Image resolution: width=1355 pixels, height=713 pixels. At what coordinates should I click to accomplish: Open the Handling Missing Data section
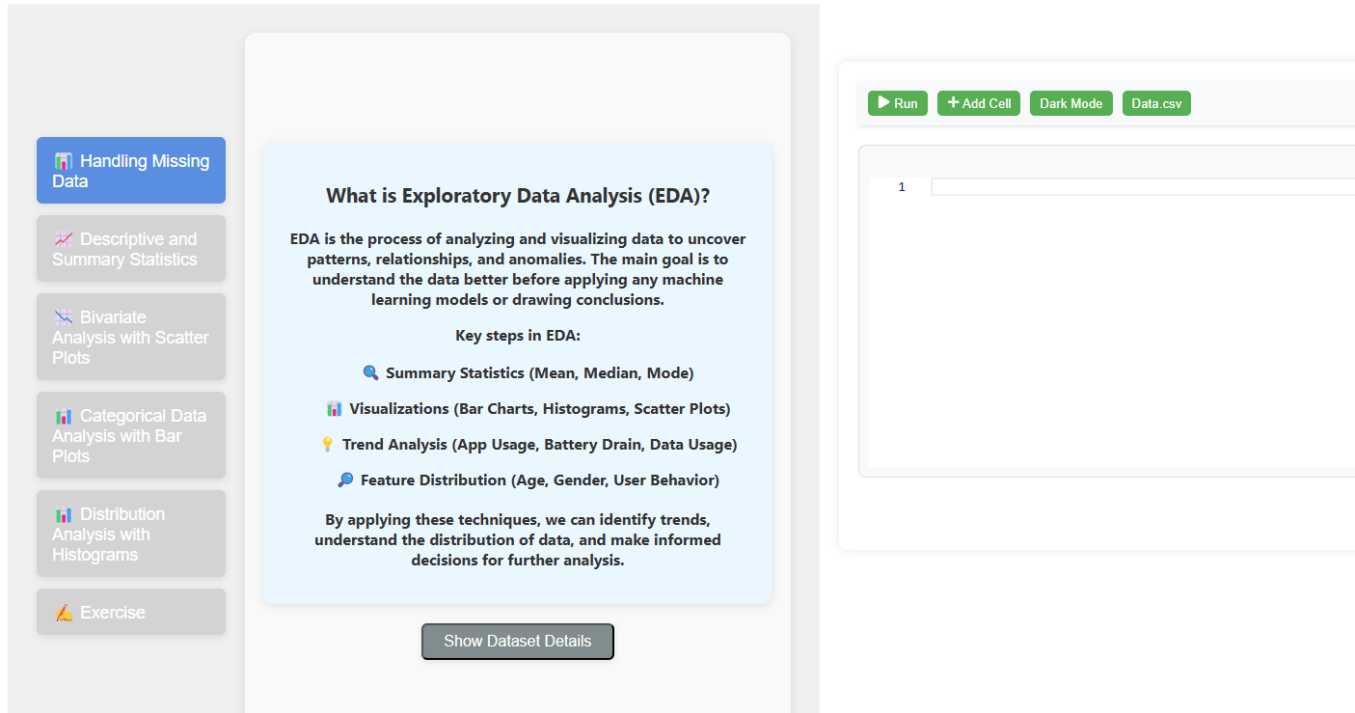pos(131,171)
